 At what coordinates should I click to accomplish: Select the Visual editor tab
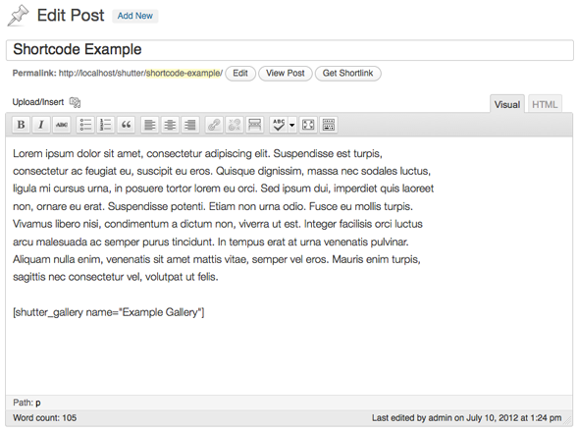click(x=507, y=105)
